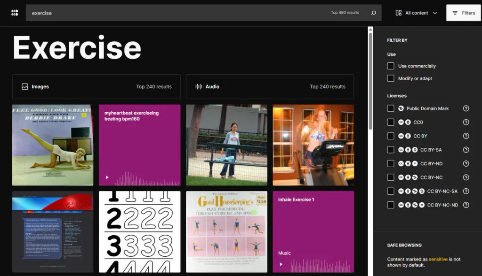The image size is (482, 276).
Task: Click the 'Modify or adapt' label
Action: pyautogui.click(x=415, y=78)
